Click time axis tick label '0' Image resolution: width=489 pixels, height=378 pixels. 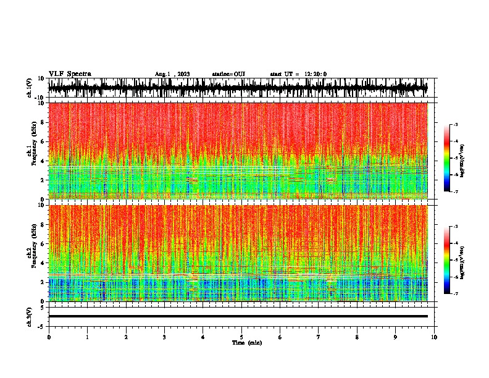point(49,337)
